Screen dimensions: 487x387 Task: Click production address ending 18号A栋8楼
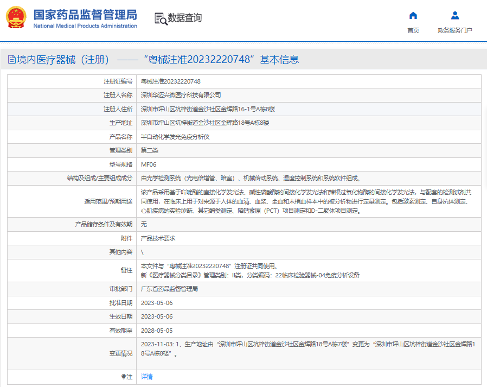(205, 123)
